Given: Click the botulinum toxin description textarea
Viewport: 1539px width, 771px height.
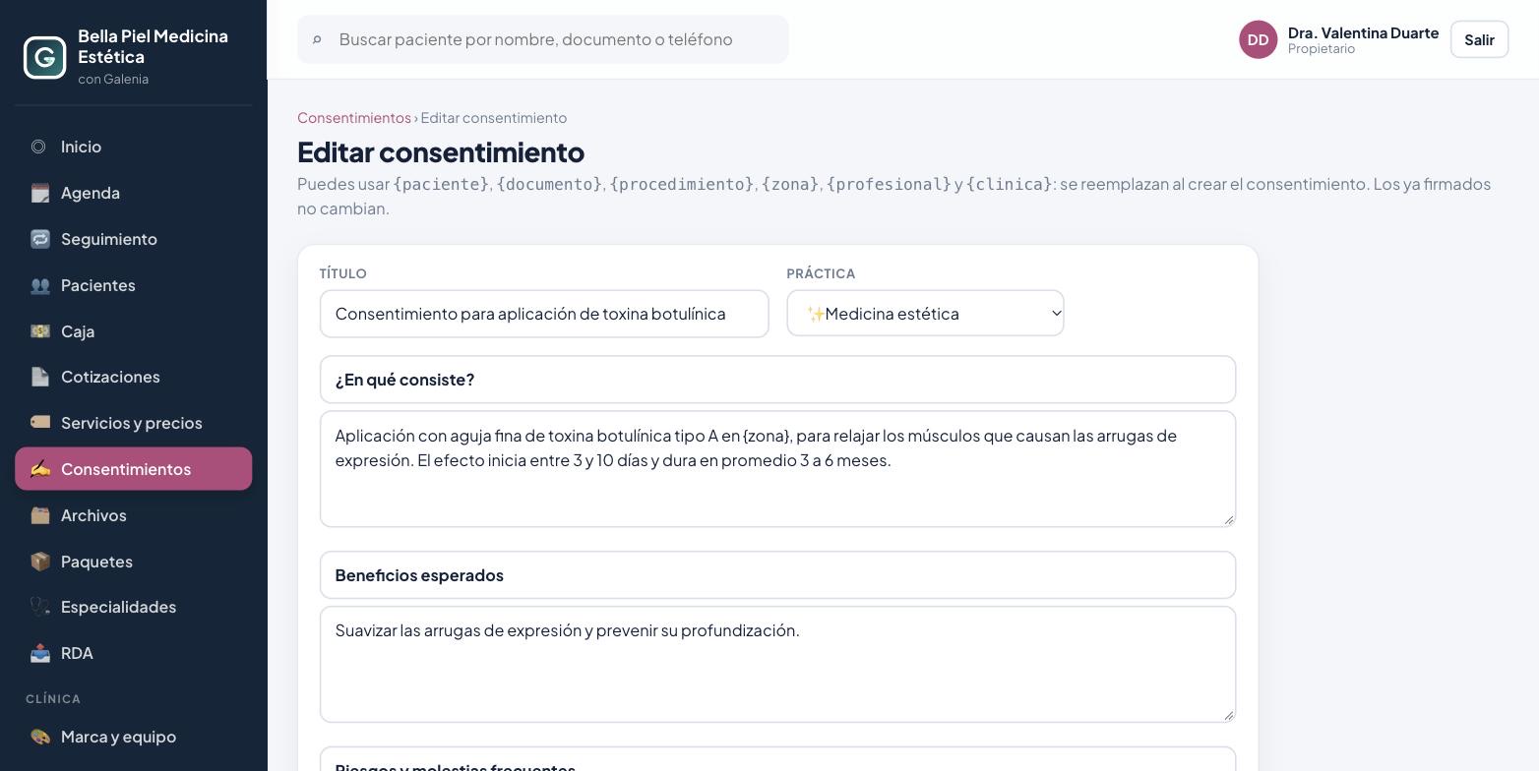Looking at the screenshot, I should coord(777,469).
